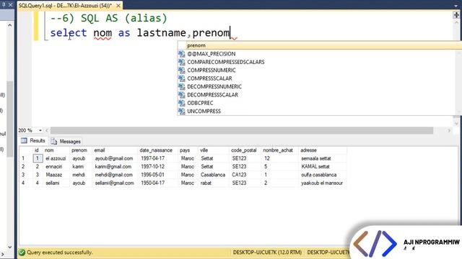Click up arrow of left panel scrollbar
The image size is (462, 259).
point(9,25)
